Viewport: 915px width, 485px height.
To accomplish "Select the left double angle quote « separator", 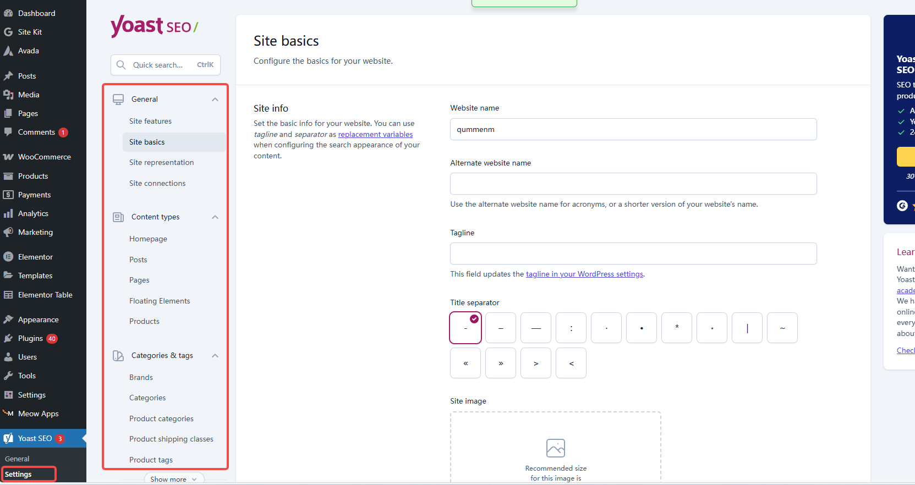I will pos(465,363).
